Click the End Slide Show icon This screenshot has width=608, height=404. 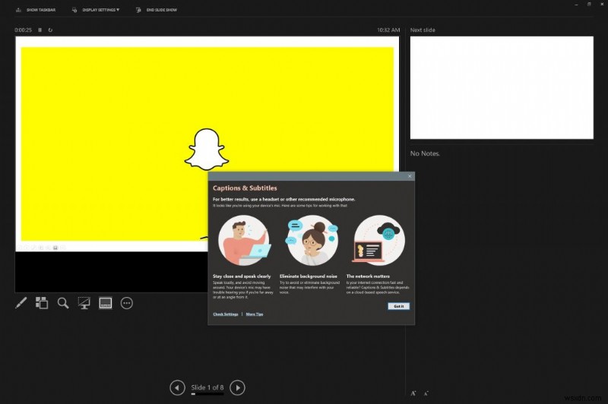click(x=138, y=10)
